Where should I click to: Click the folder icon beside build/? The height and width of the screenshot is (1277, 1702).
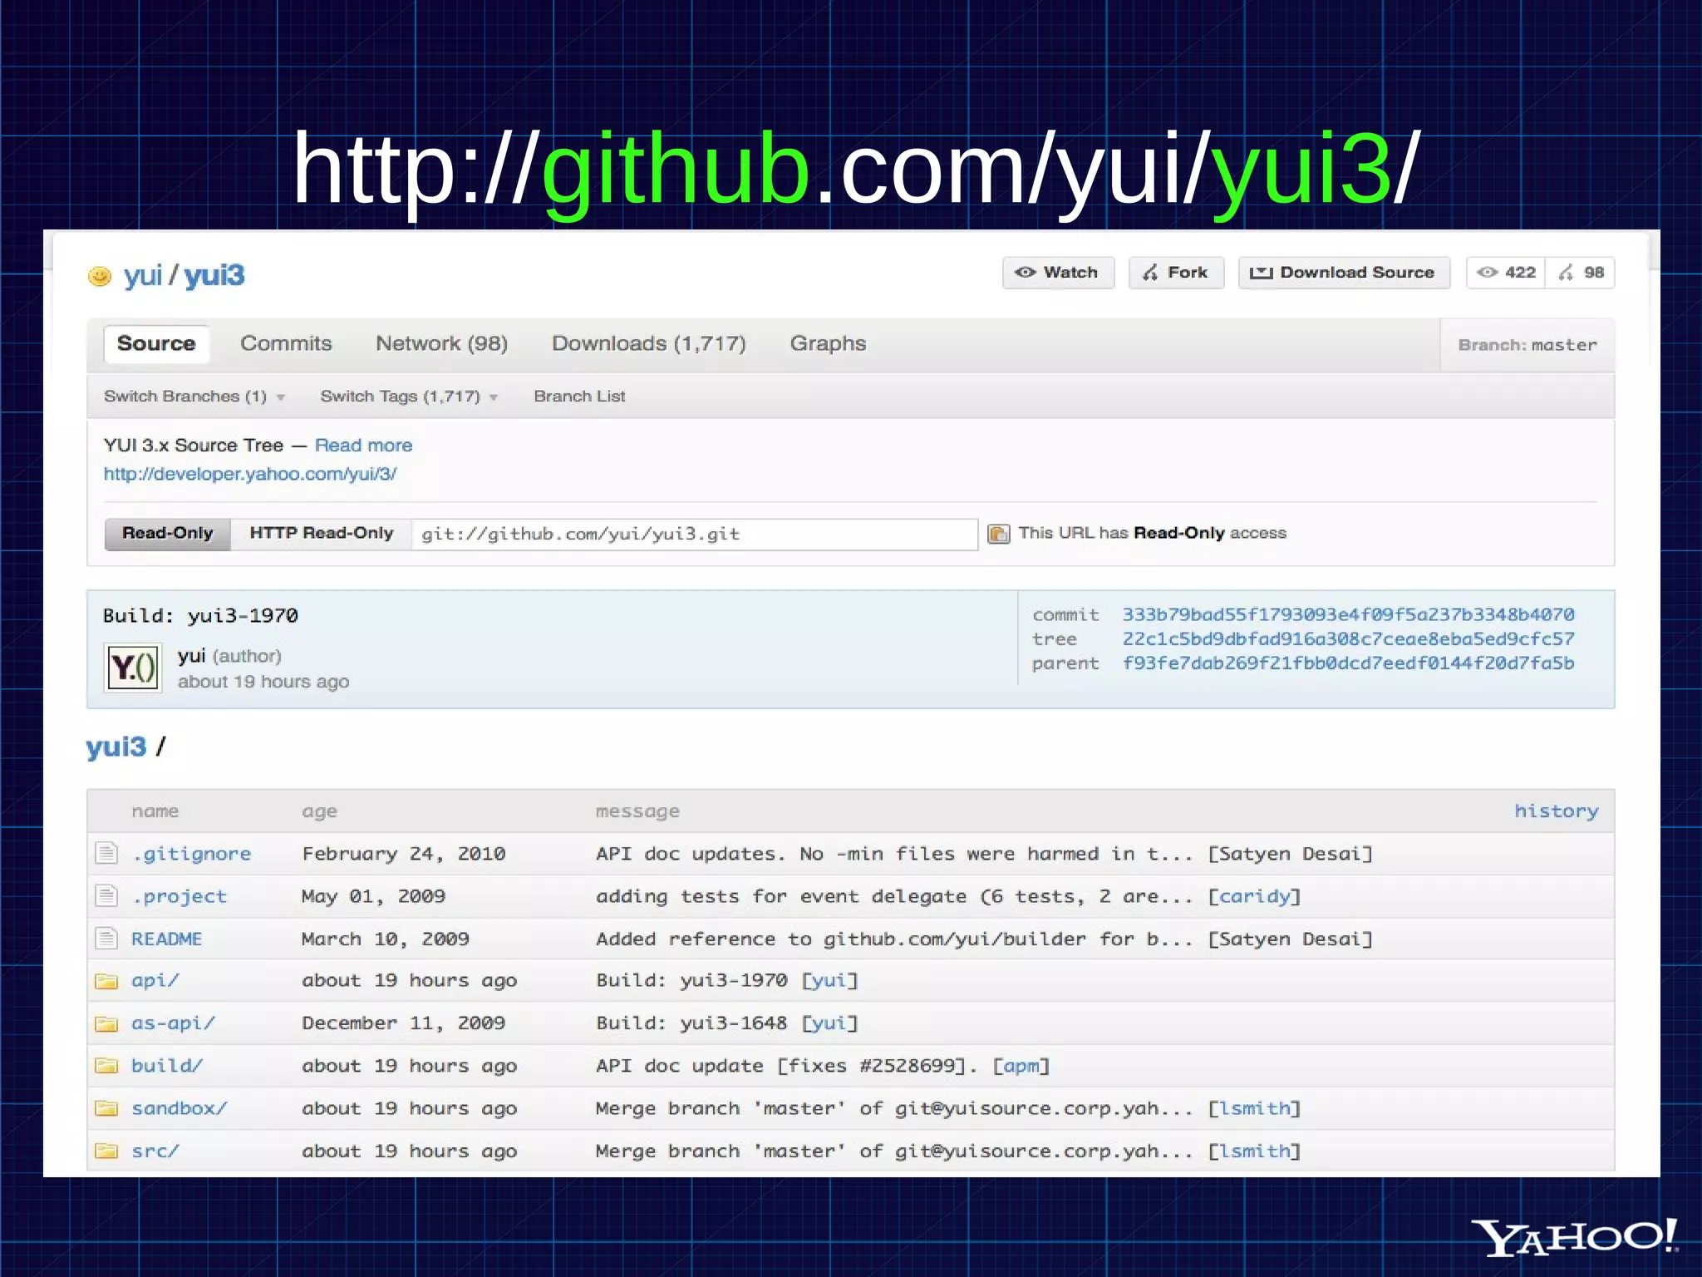point(106,1066)
